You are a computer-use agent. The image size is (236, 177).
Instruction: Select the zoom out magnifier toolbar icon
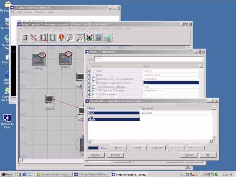point(80,38)
